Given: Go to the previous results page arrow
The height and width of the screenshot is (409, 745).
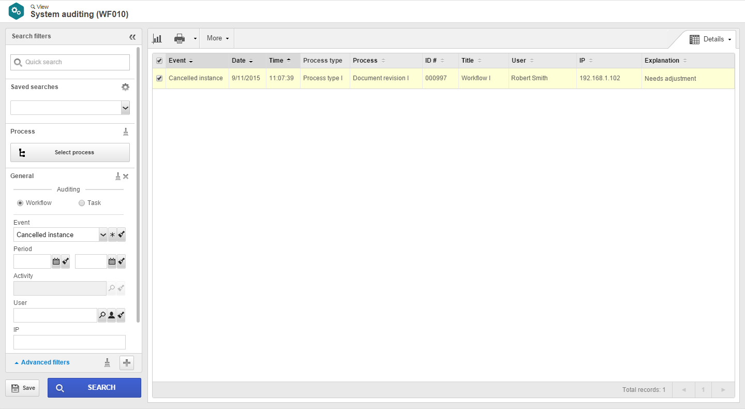Looking at the screenshot, I should tap(684, 390).
